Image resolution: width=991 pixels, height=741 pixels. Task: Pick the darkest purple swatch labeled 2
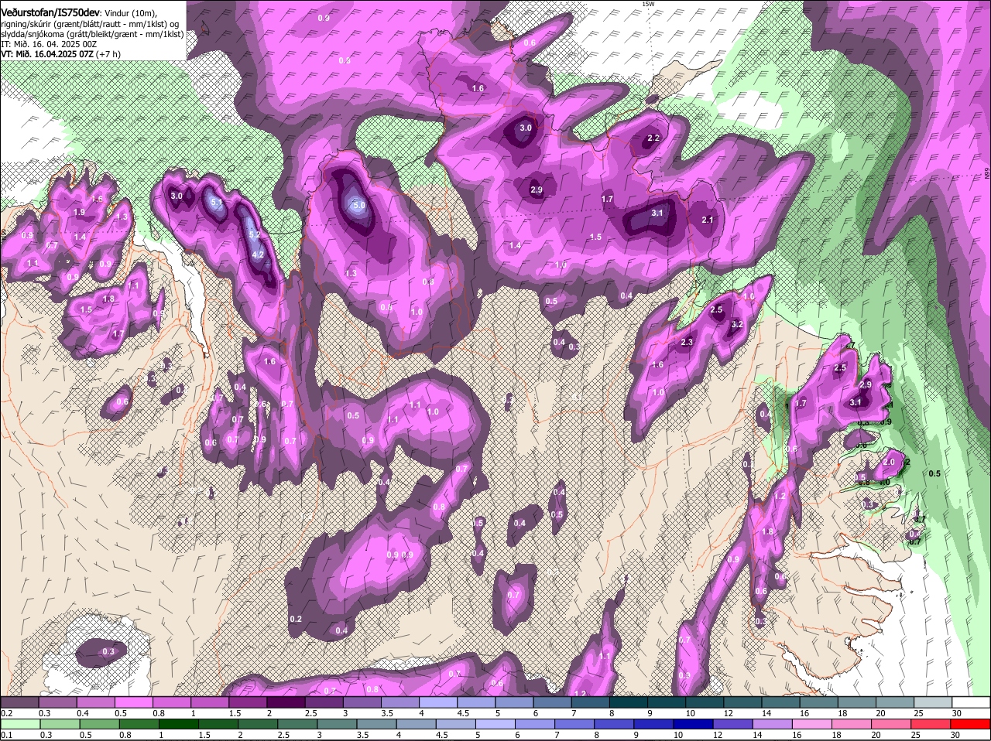pos(285,702)
